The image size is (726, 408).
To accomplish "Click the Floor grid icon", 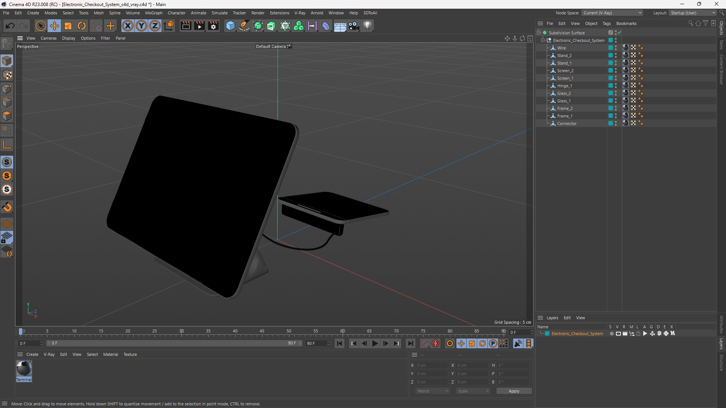I will click(340, 26).
